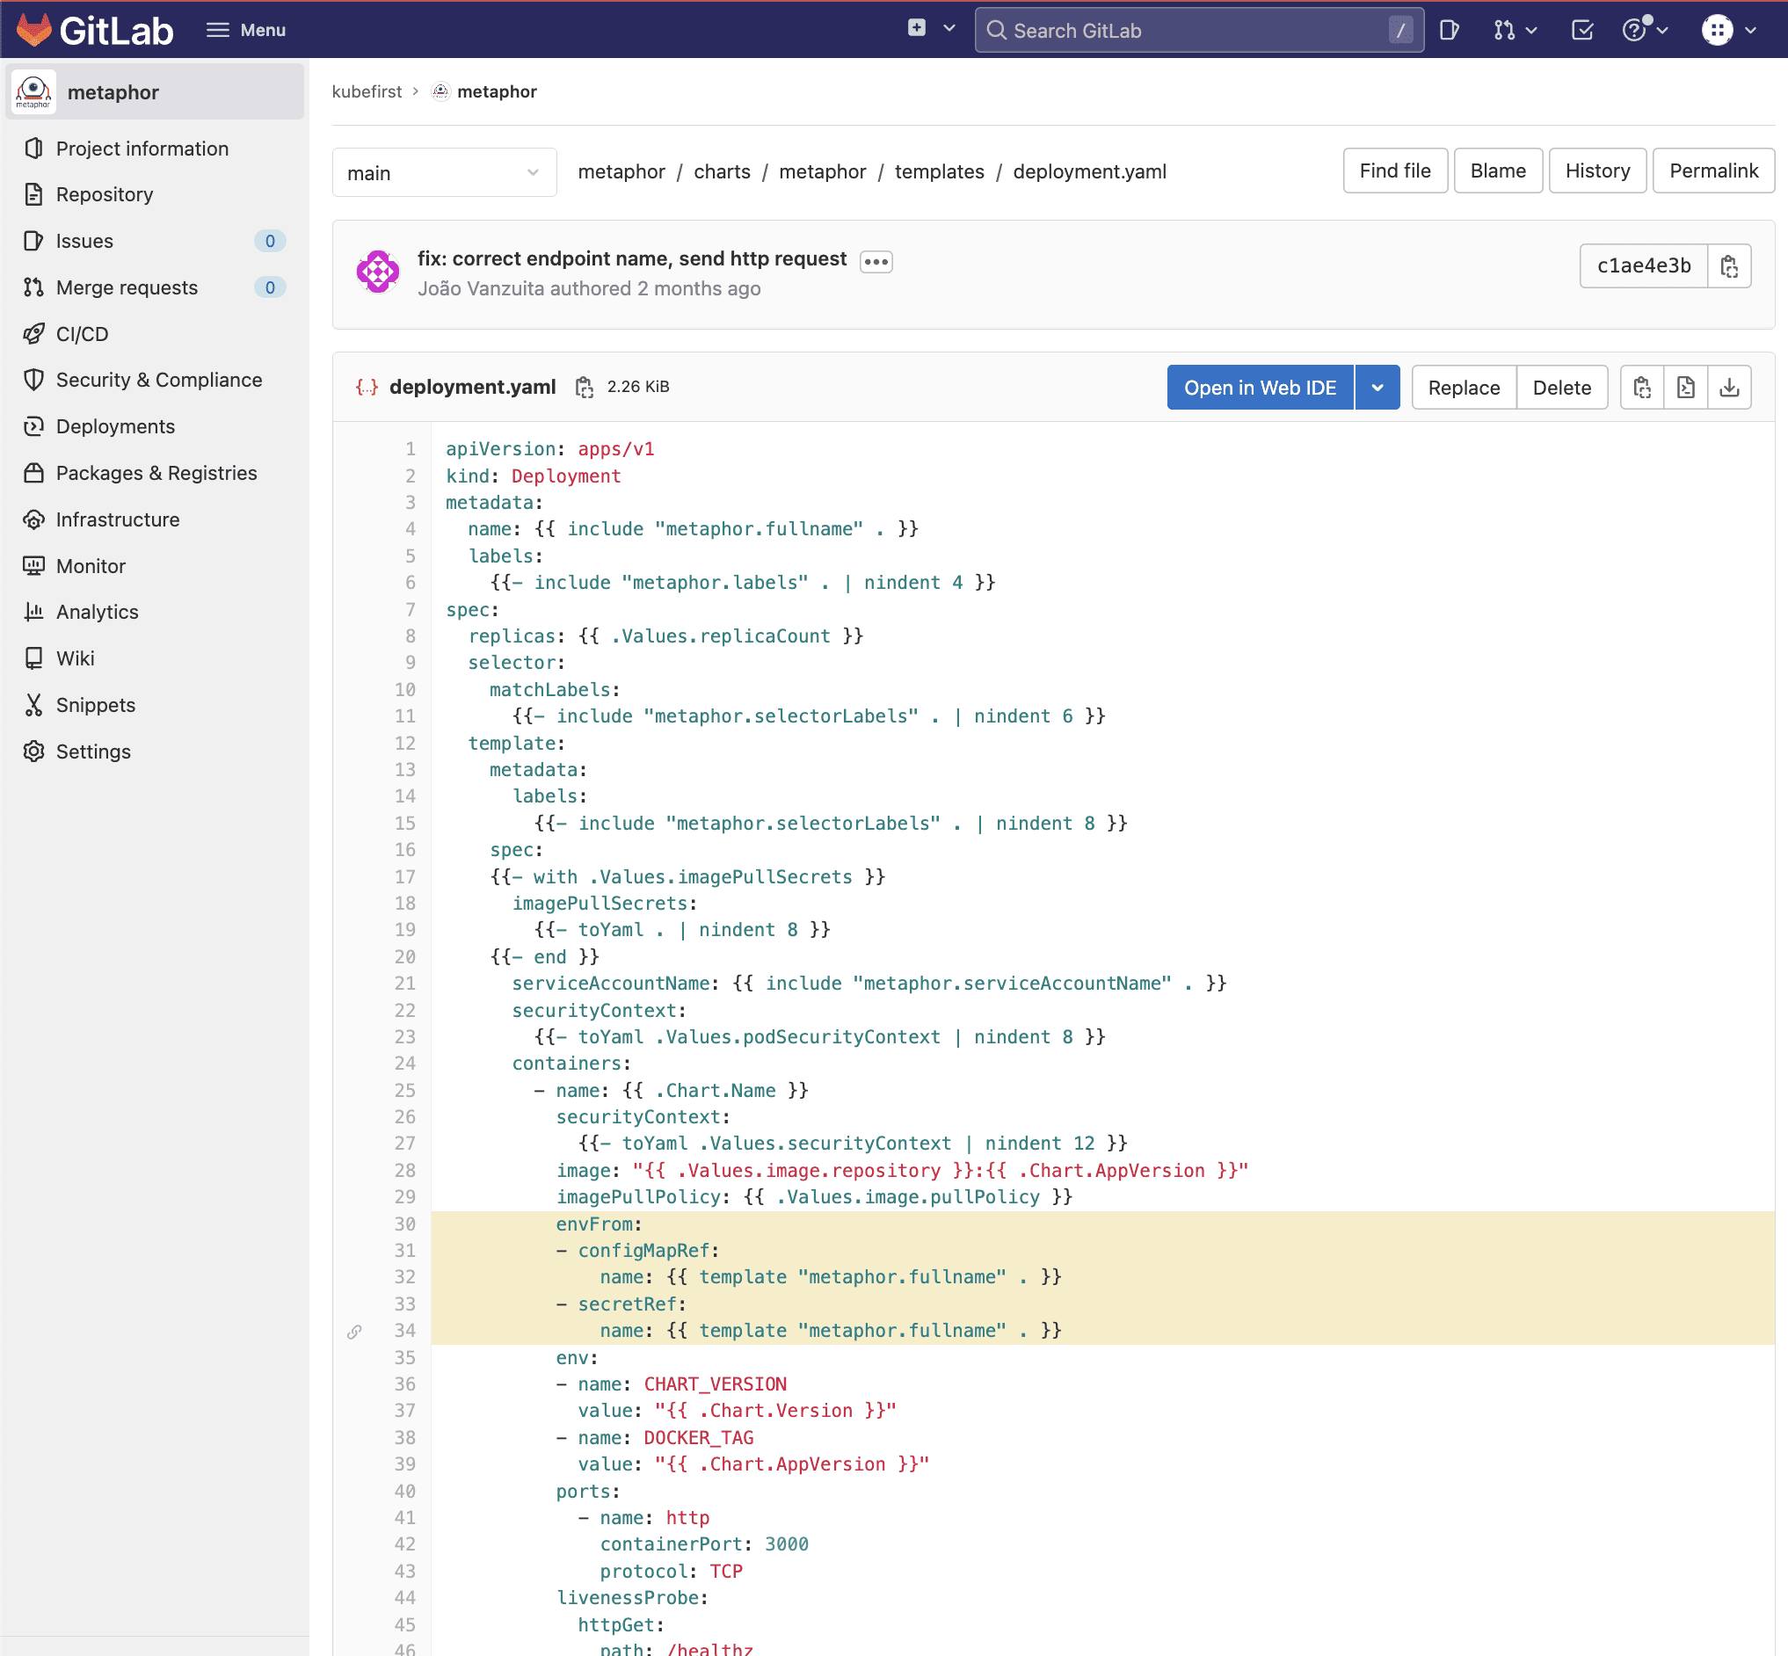Click Open in Web IDE button
Viewport: 1788px width, 1656px height.
point(1259,387)
